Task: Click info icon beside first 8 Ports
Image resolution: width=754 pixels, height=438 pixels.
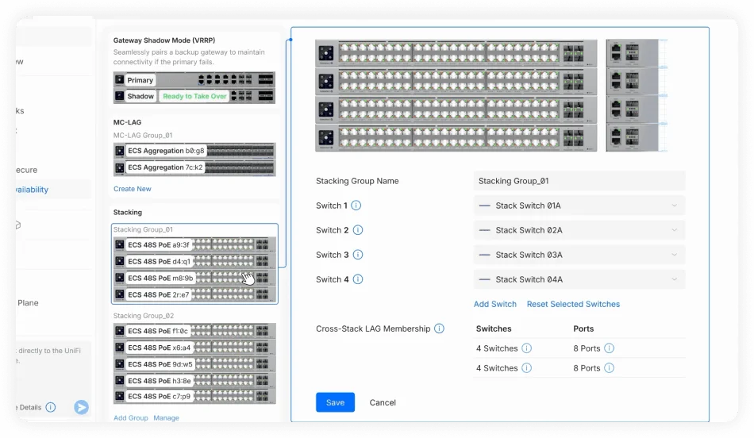Action: (x=610, y=348)
